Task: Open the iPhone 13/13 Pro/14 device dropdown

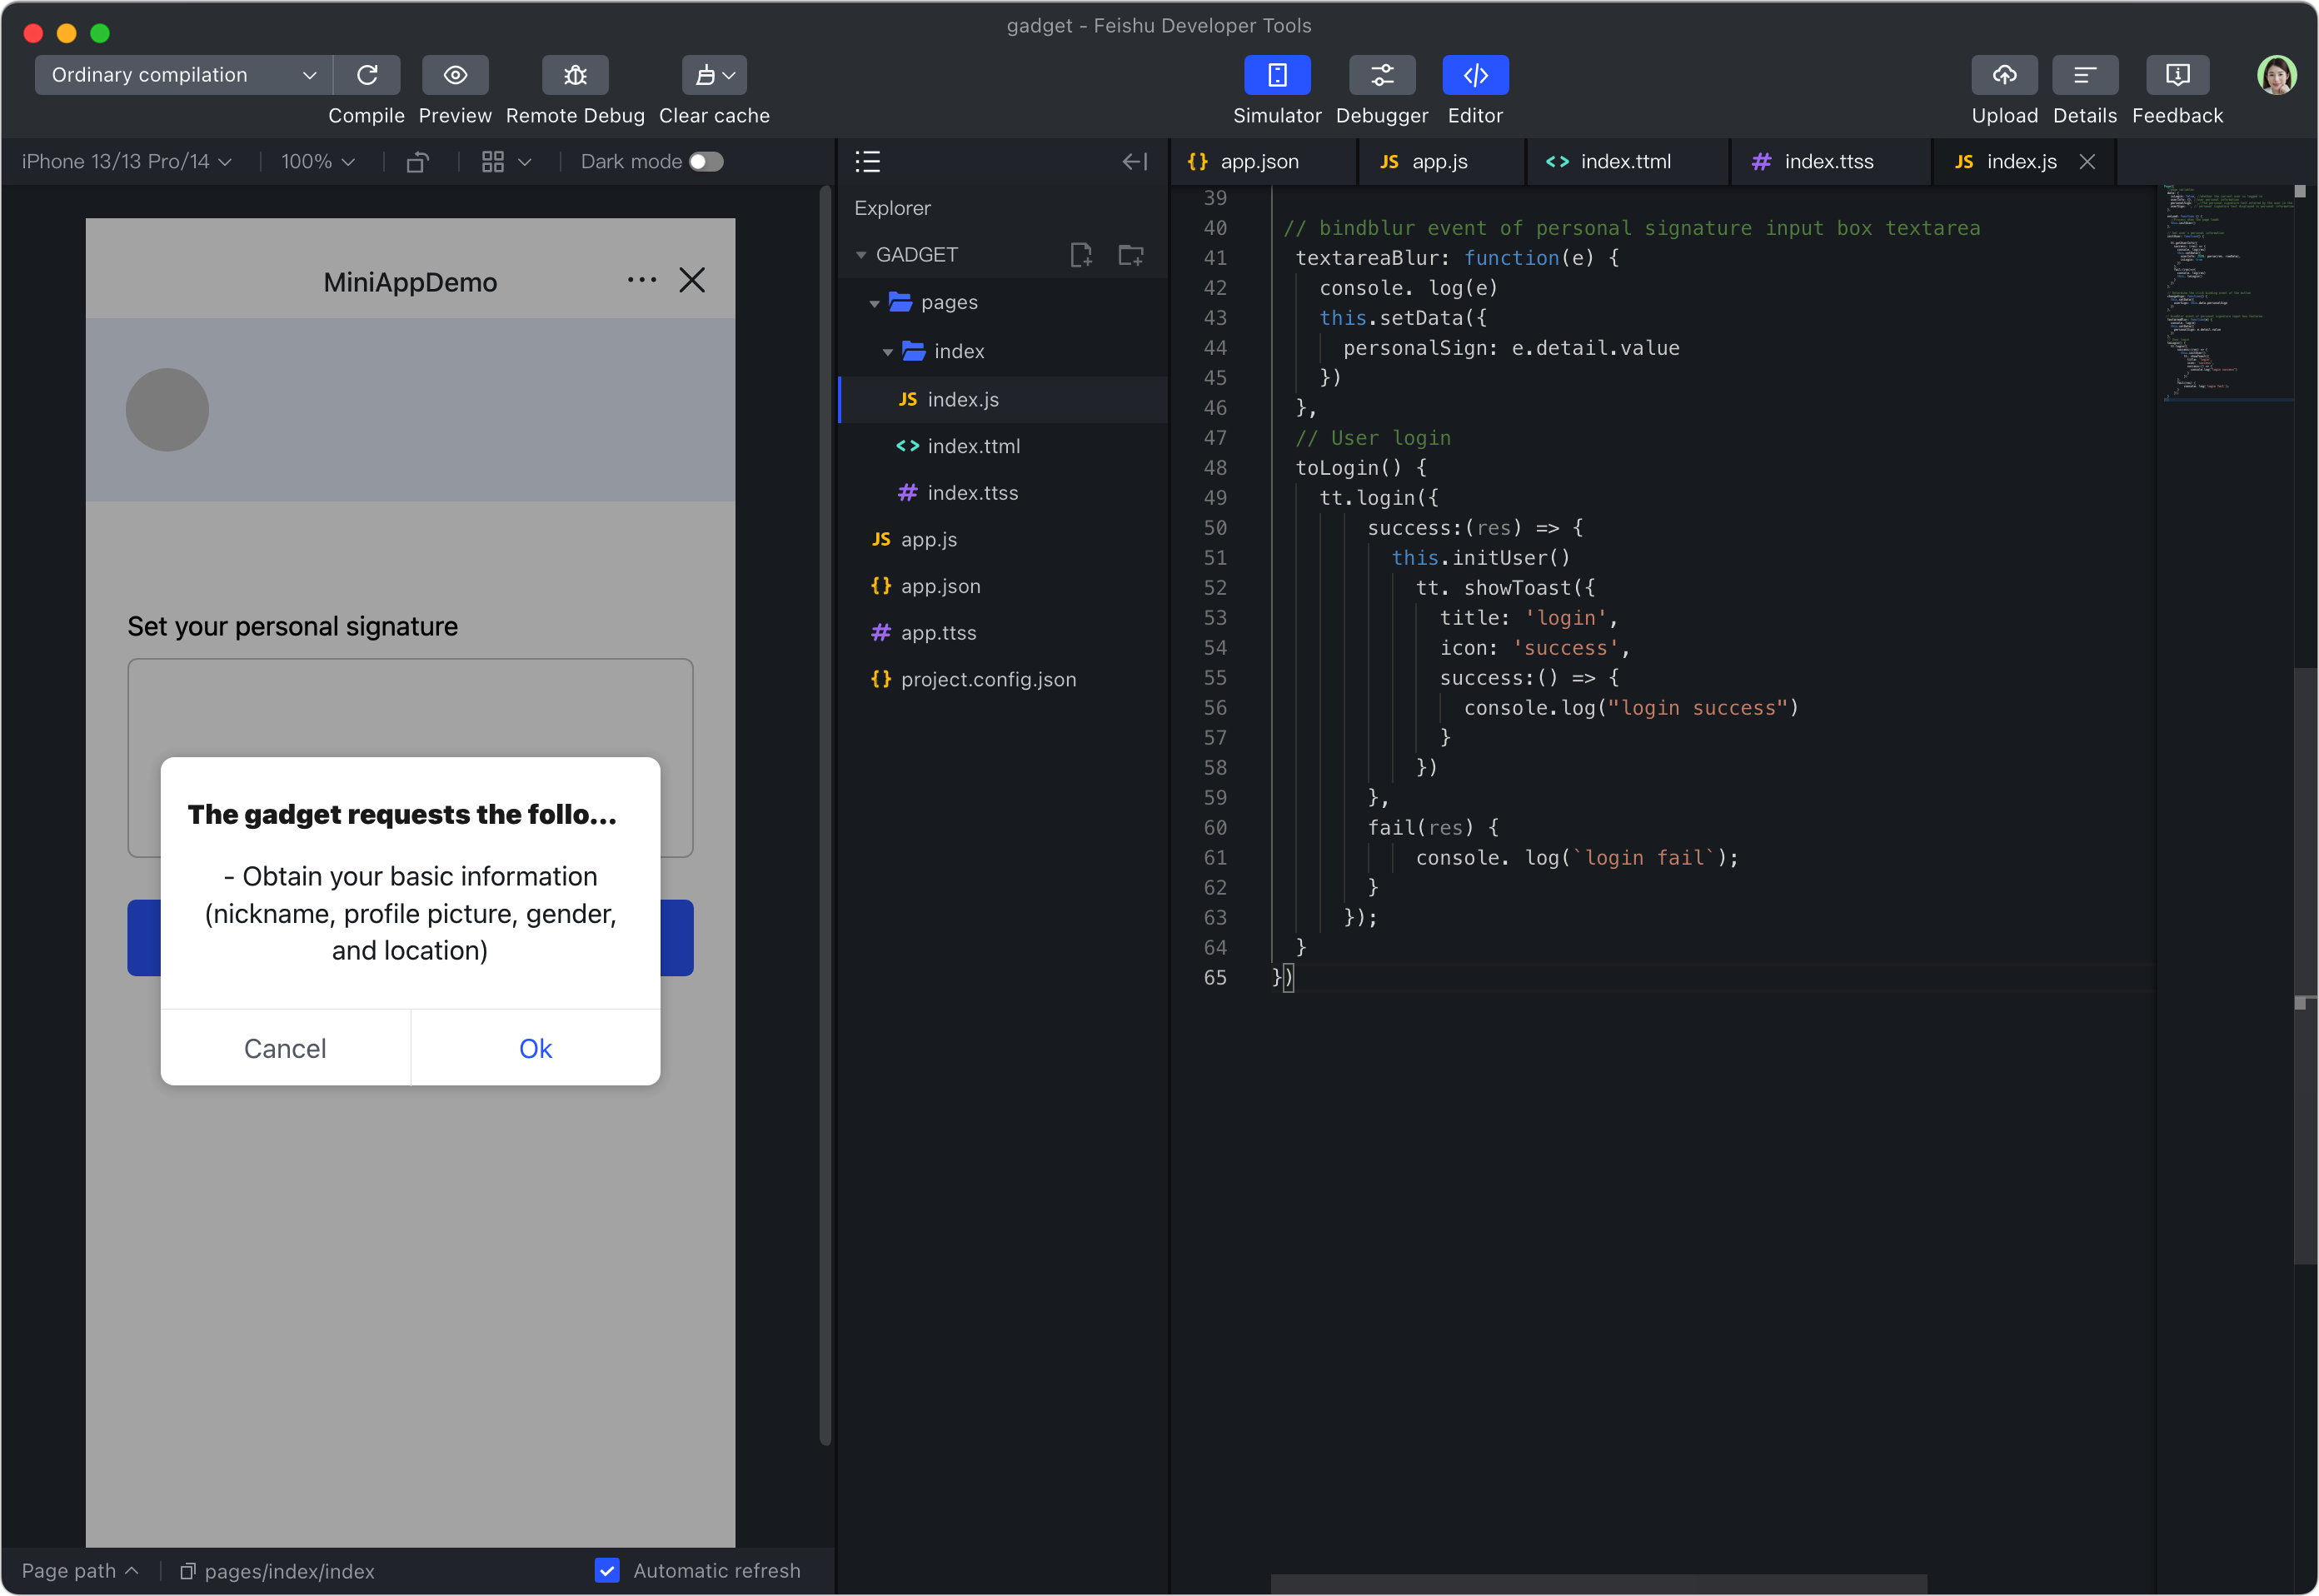Action: tap(127, 162)
